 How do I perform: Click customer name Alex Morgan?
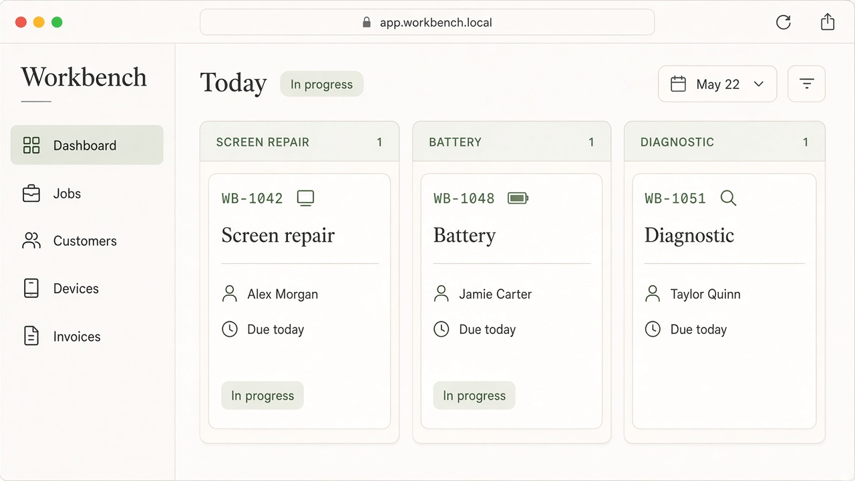point(283,294)
